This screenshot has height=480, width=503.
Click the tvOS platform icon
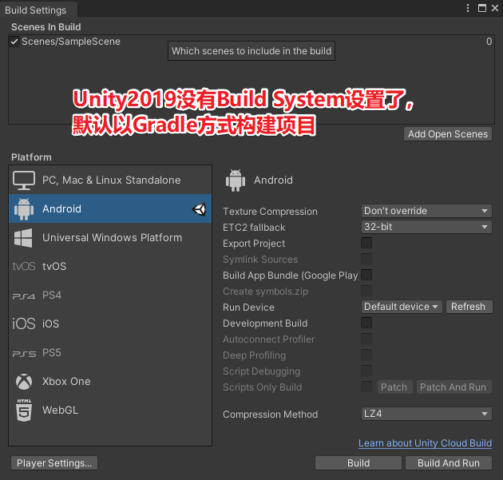click(x=24, y=266)
